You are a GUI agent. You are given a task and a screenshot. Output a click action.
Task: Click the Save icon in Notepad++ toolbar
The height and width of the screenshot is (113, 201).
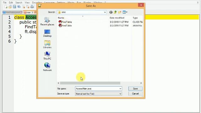point(14,7)
